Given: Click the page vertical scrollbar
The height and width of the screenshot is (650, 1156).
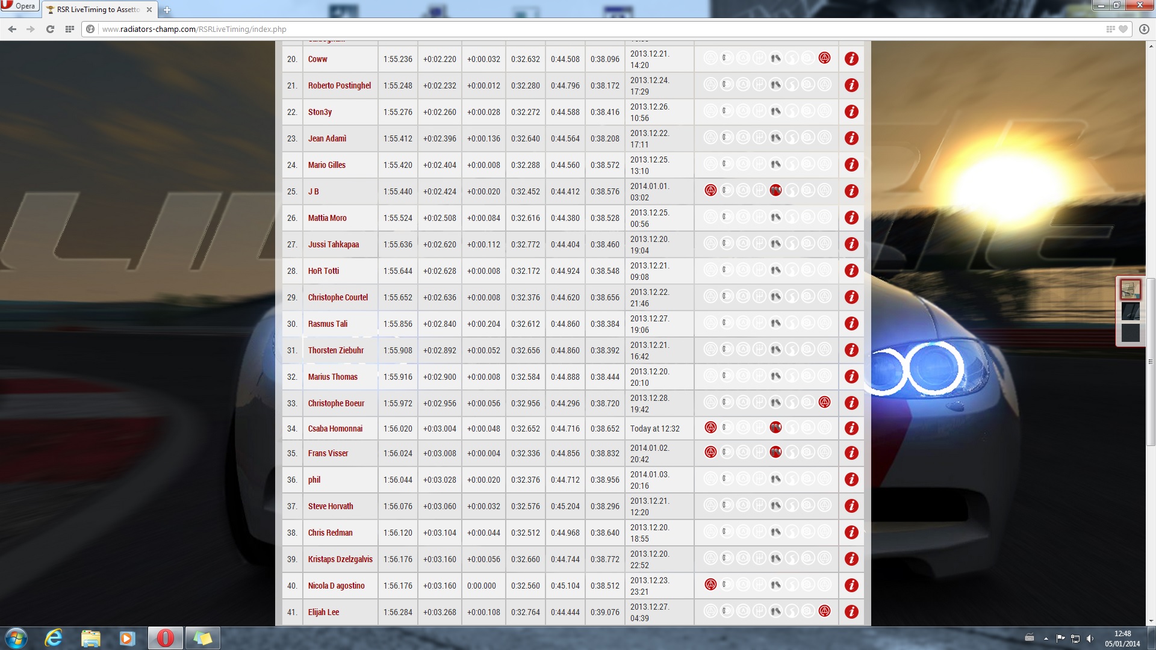Looking at the screenshot, I should pos(1151,361).
